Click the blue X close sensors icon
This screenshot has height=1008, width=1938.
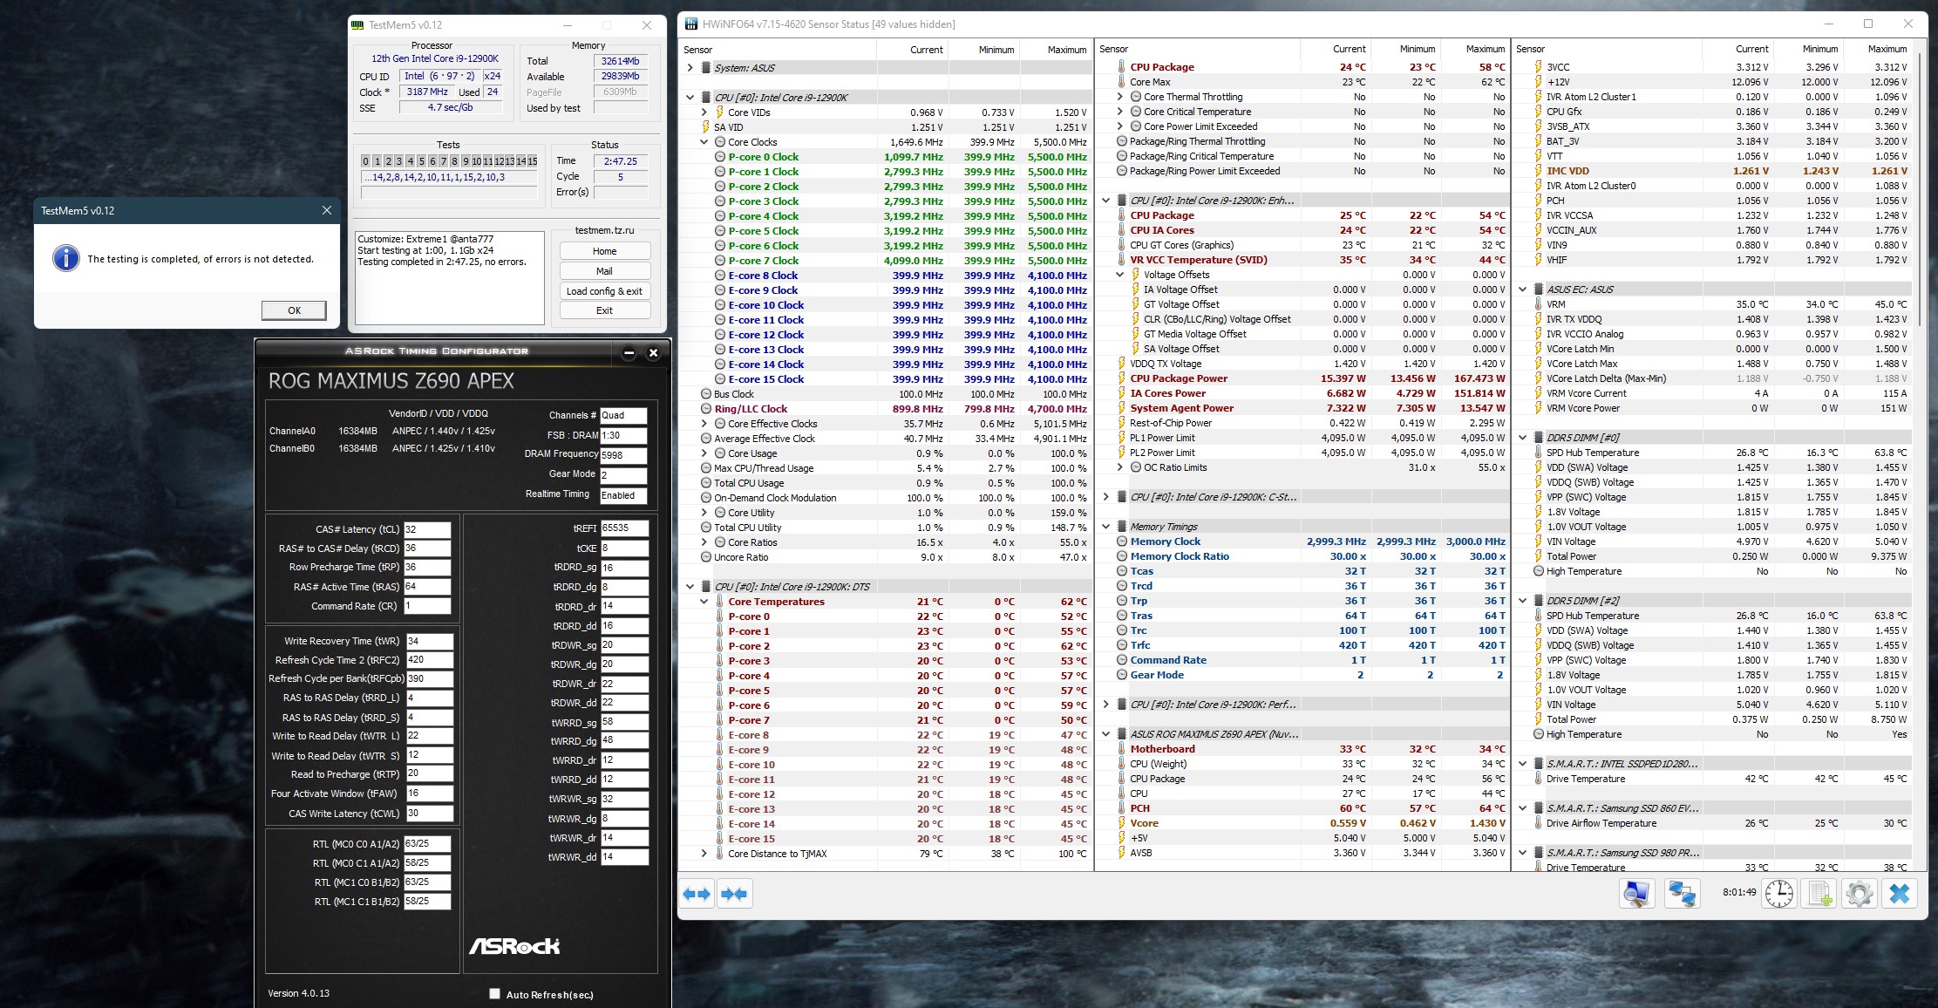(1900, 894)
